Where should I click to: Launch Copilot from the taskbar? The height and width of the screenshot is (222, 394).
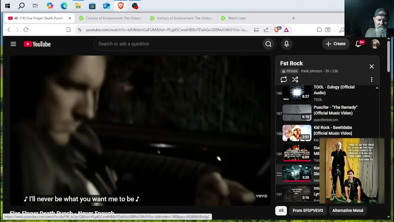click(50, 6)
